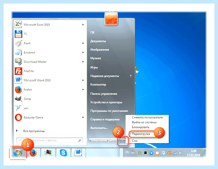Click the taskbar clock and date
This screenshot has height=169, width=218.
pos(193,153)
